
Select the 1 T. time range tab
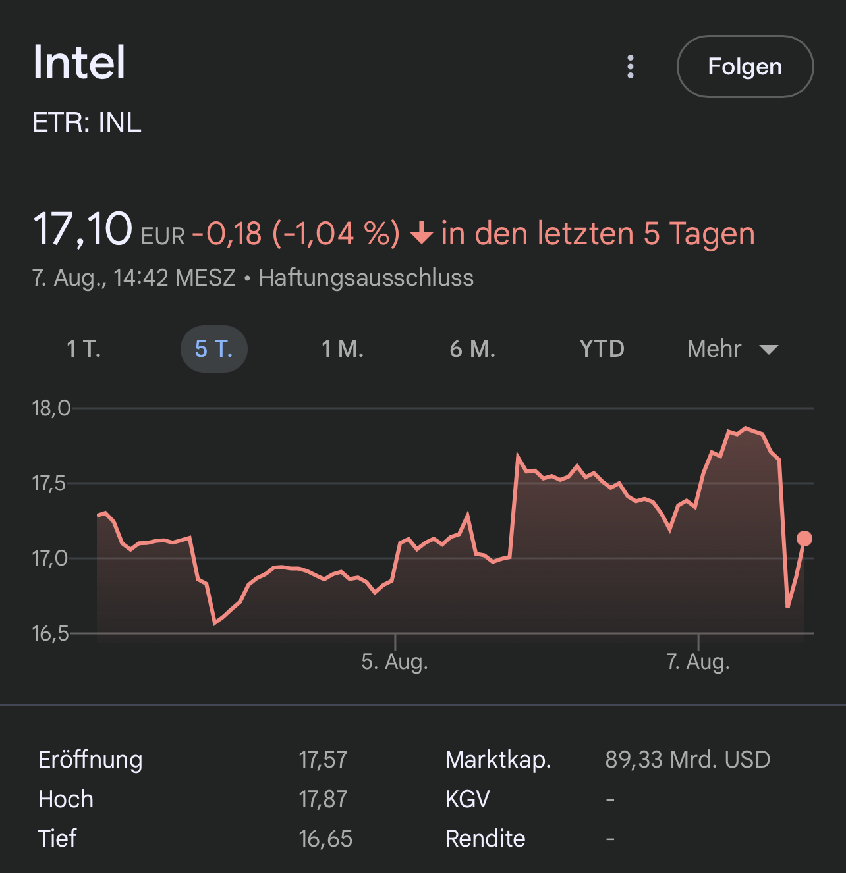click(84, 348)
